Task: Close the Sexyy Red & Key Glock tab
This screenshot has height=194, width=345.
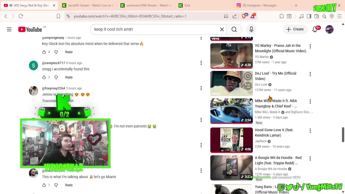Action: [54, 5]
